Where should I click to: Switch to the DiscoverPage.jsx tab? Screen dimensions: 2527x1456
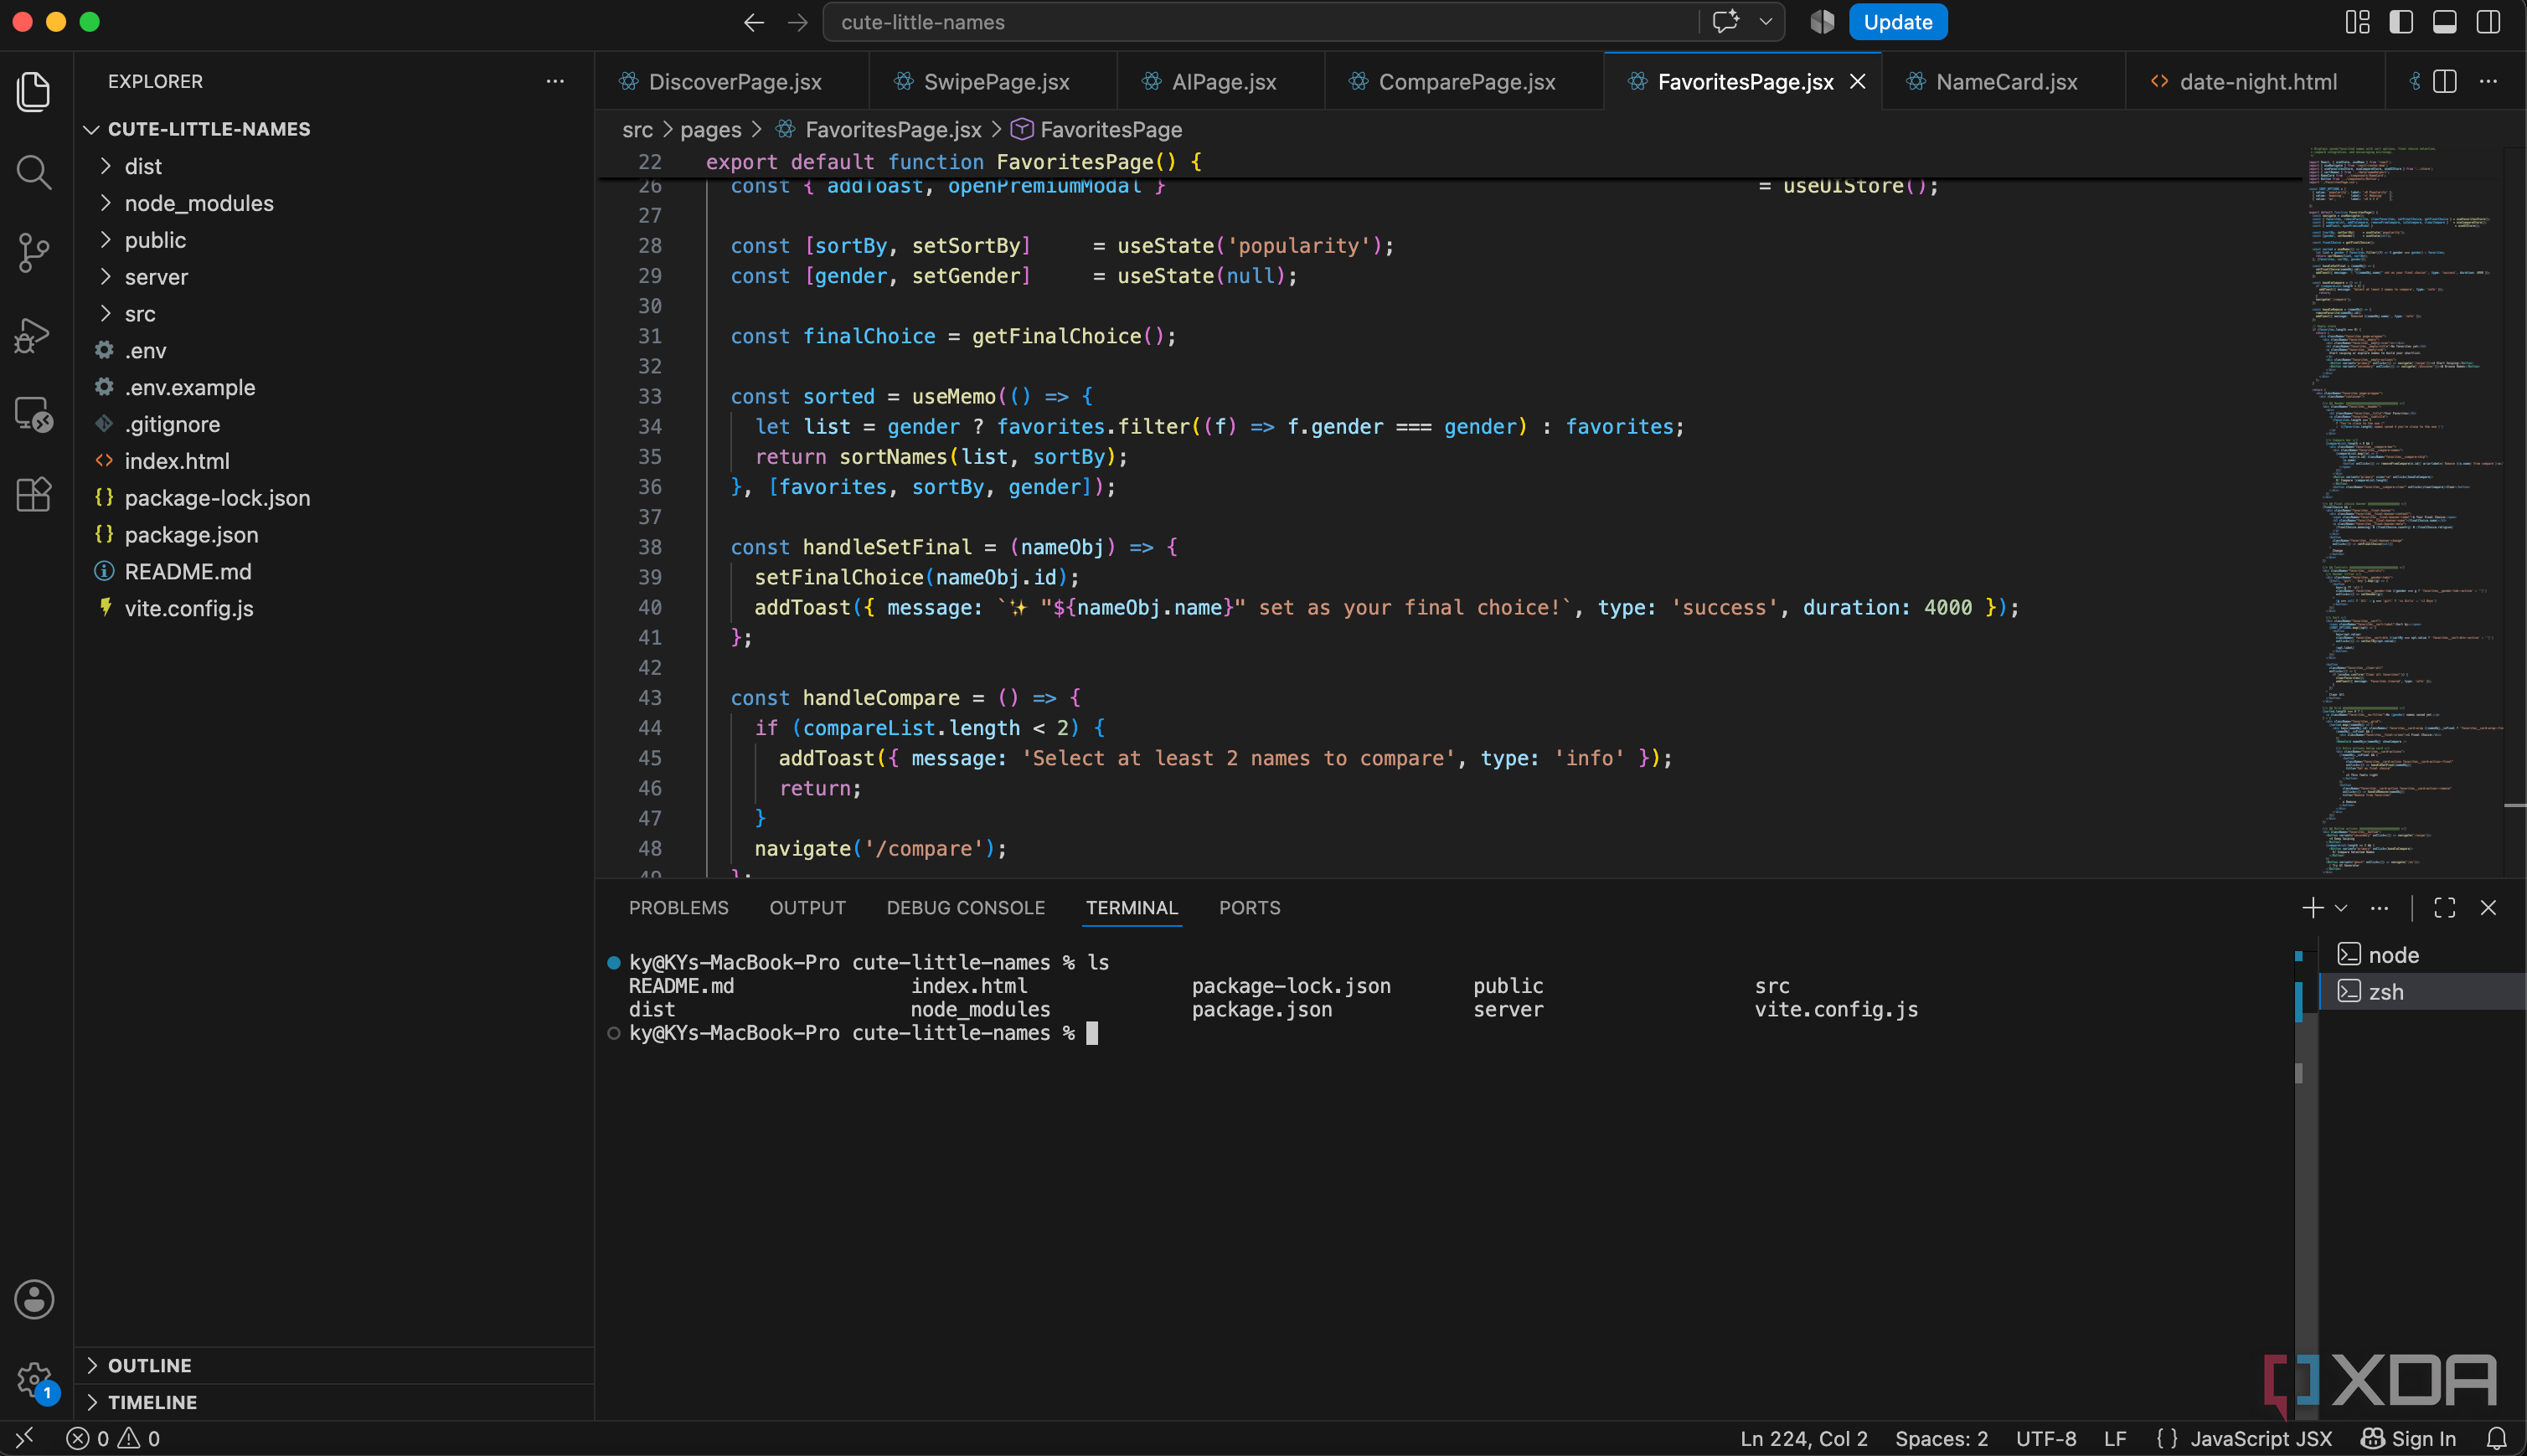tap(733, 81)
